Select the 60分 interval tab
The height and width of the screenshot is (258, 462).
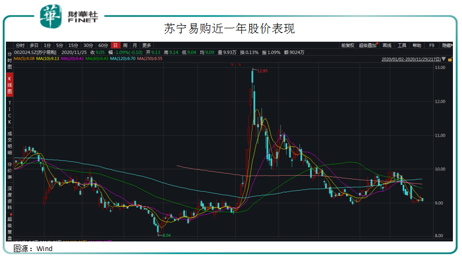103,45
